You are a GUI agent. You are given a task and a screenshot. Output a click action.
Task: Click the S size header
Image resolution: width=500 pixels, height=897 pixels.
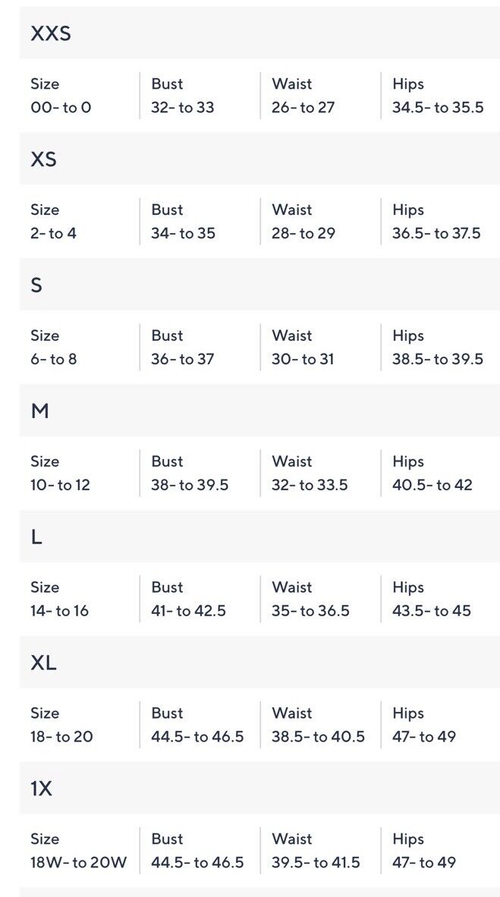(259, 285)
